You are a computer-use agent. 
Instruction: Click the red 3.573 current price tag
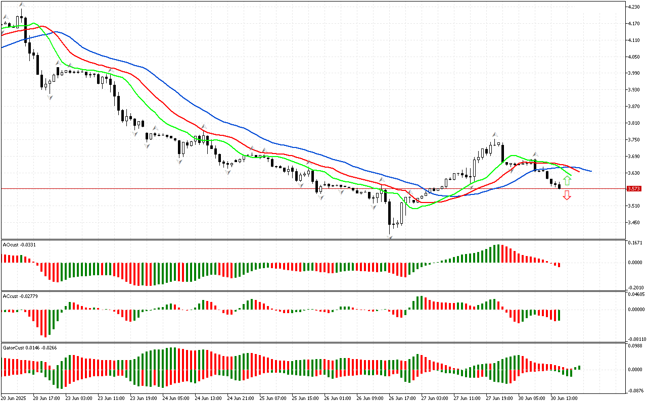click(634, 189)
